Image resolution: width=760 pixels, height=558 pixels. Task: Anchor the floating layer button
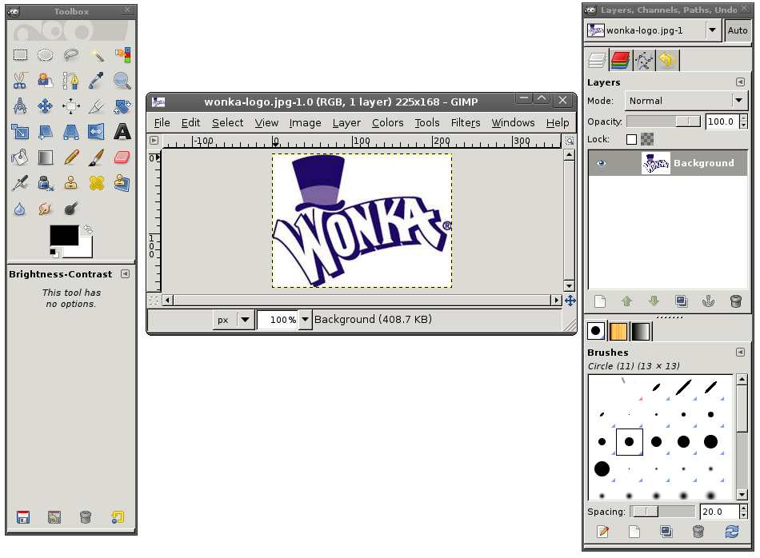point(709,301)
